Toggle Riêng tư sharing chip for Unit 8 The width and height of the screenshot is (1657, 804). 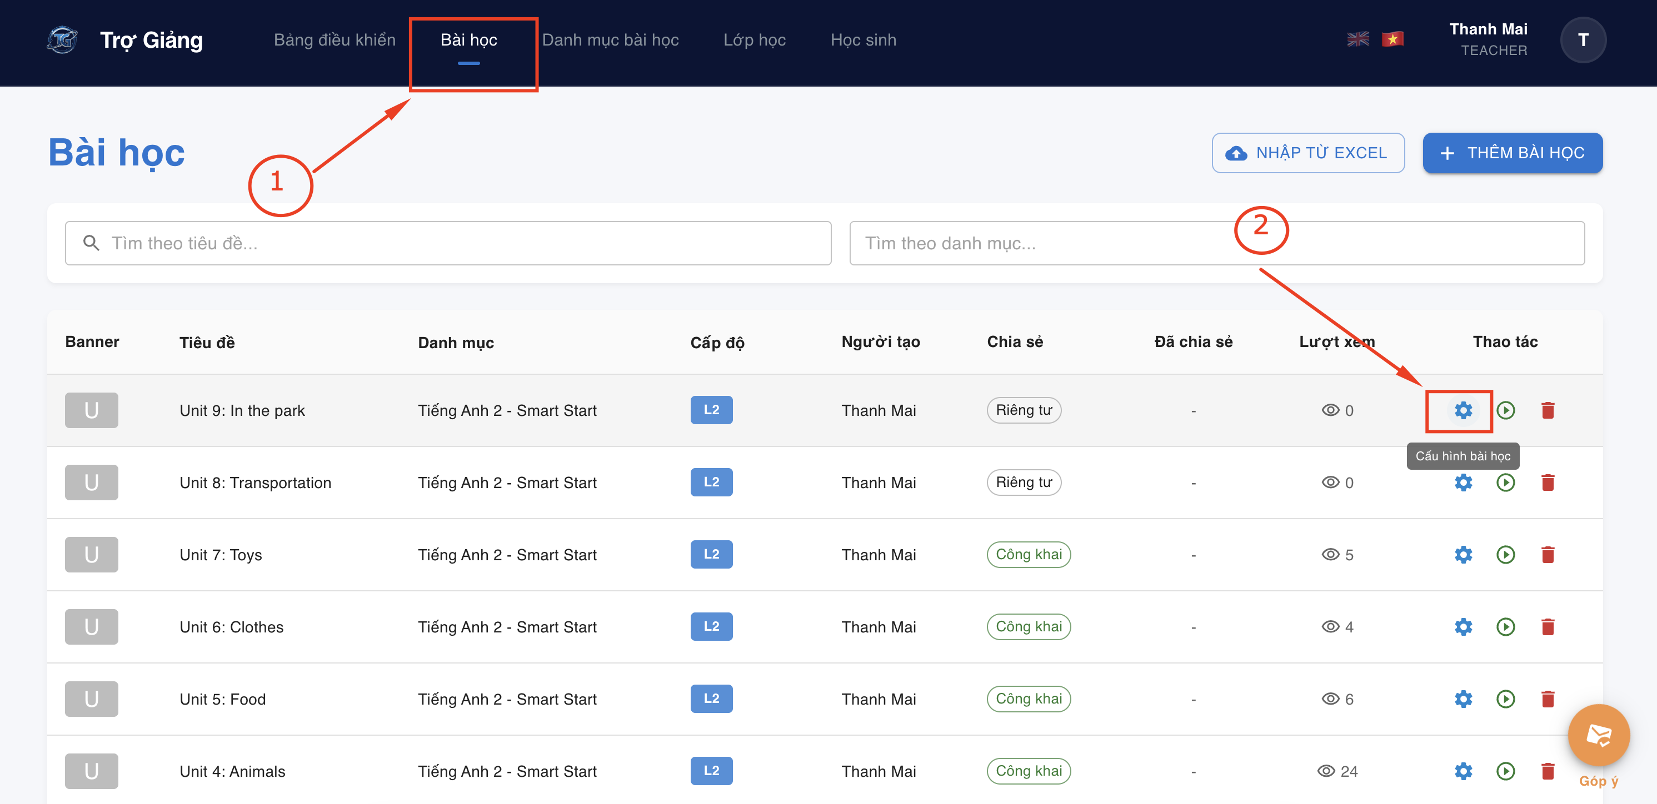[x=1024, y=483]
